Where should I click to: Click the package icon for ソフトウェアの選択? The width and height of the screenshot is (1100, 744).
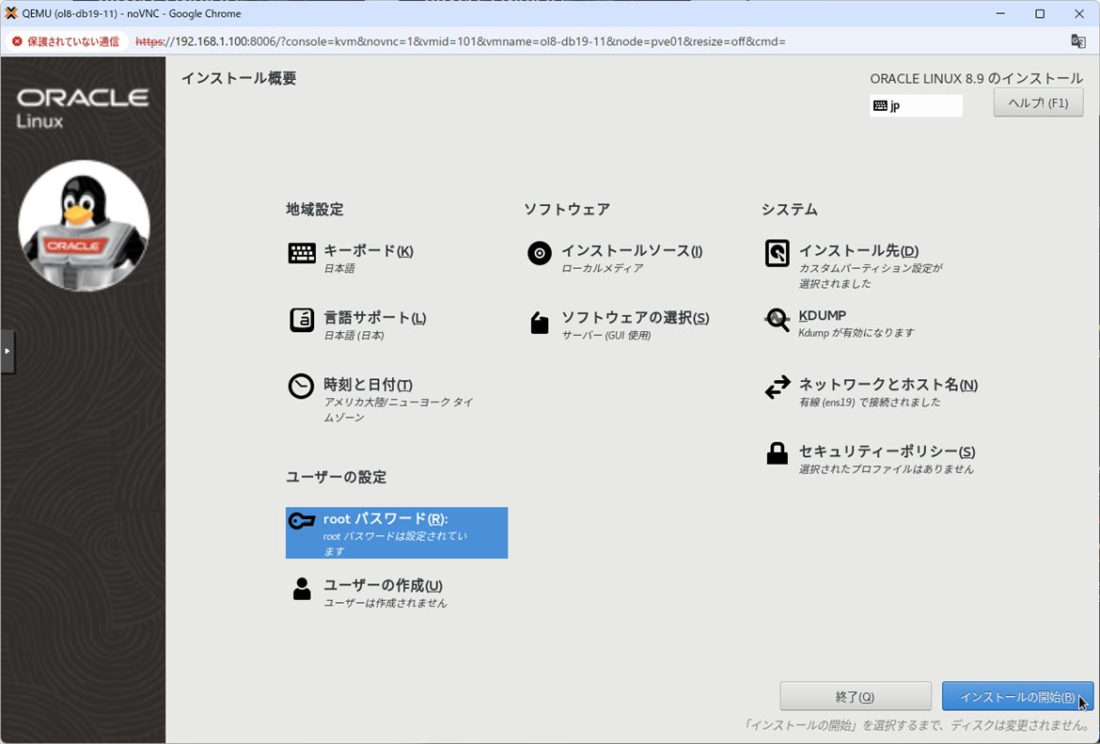tap(540, 323)
